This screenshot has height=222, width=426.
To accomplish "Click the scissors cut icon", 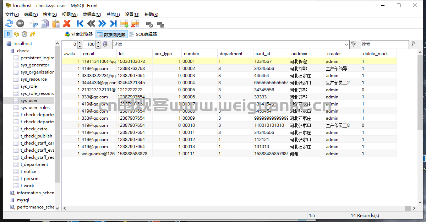I will pos(33,24).
